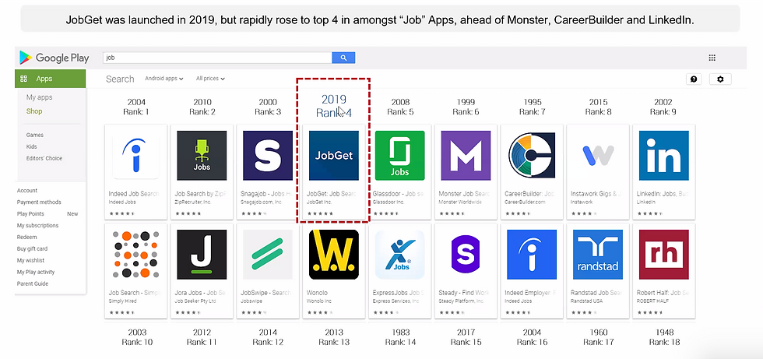Open My Play activity link
The image size is (763, 359).
click(36, 273)
